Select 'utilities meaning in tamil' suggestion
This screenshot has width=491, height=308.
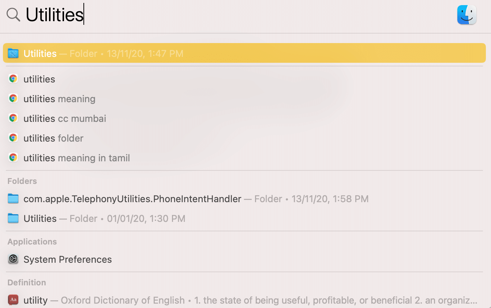[76, 158]
